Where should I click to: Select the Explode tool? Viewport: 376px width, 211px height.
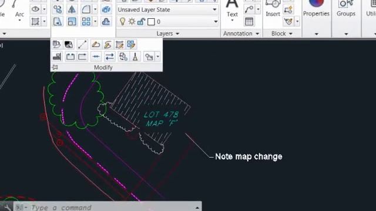pos(106,9)
